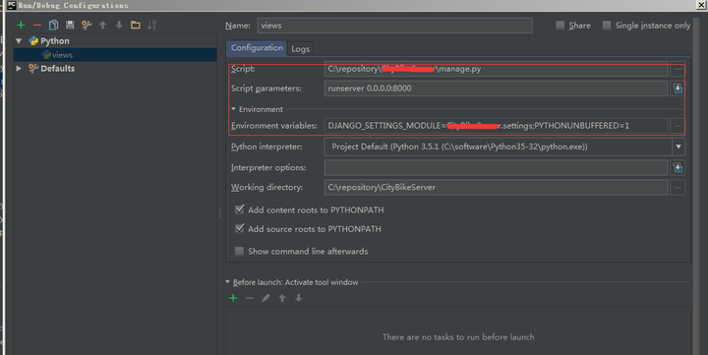Click into the Script path field
The image size is (708, 355).
click(x=496, y=69)
